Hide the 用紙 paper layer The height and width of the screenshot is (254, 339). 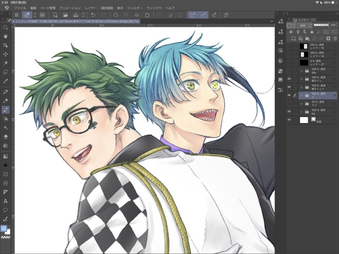(289, 120)
